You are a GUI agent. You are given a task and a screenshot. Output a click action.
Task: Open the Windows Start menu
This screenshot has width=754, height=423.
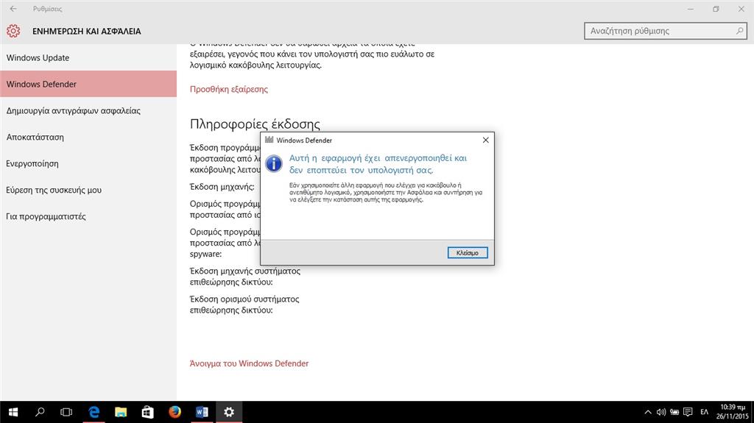(x=13, y=412)
